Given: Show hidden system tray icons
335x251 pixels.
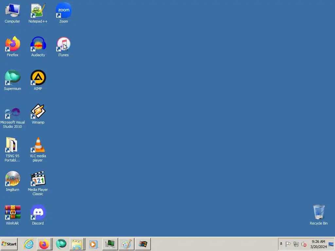Looking at the screenshot, I should 281,244.
